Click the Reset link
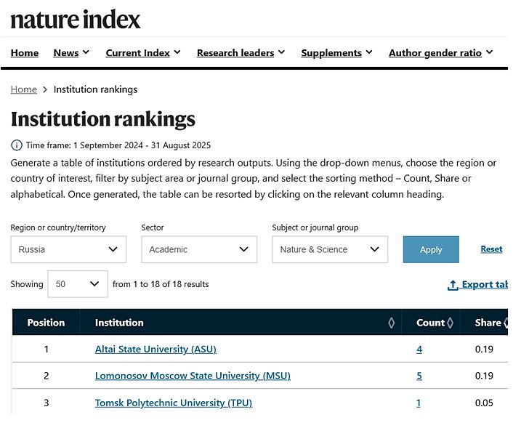The width and height of the screenshot is (529, 444). pyautogui.click(x=491, y=249)
